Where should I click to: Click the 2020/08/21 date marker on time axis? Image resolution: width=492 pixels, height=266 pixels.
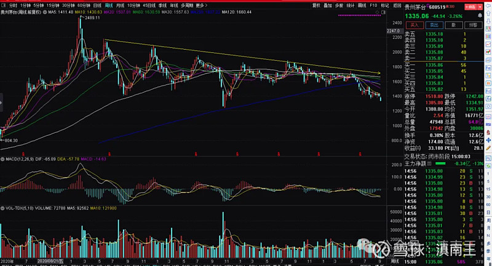click(50, 261)
